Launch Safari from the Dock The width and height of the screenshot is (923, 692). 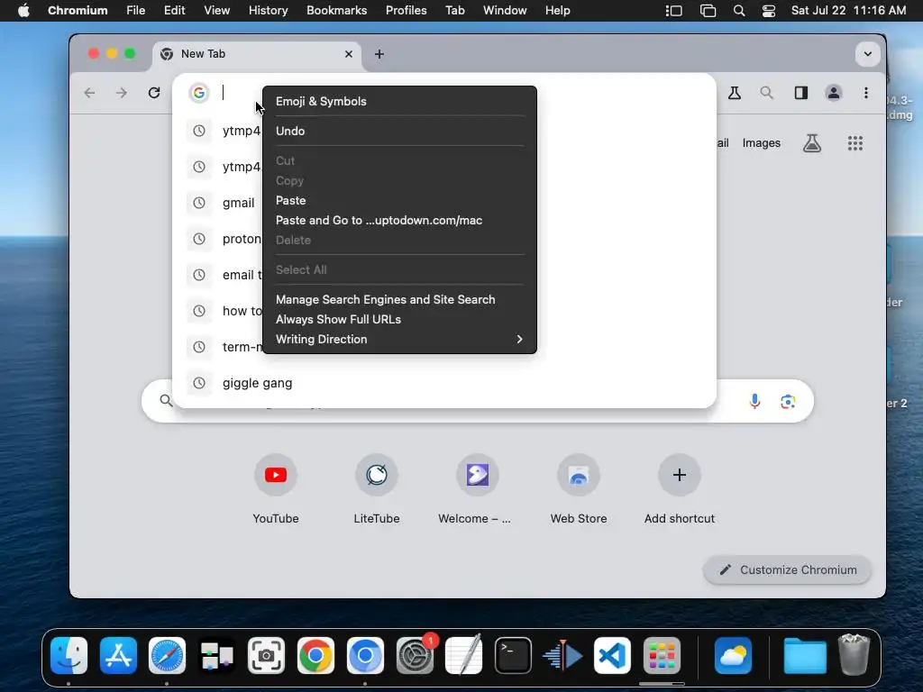click(x=167, y=656)
